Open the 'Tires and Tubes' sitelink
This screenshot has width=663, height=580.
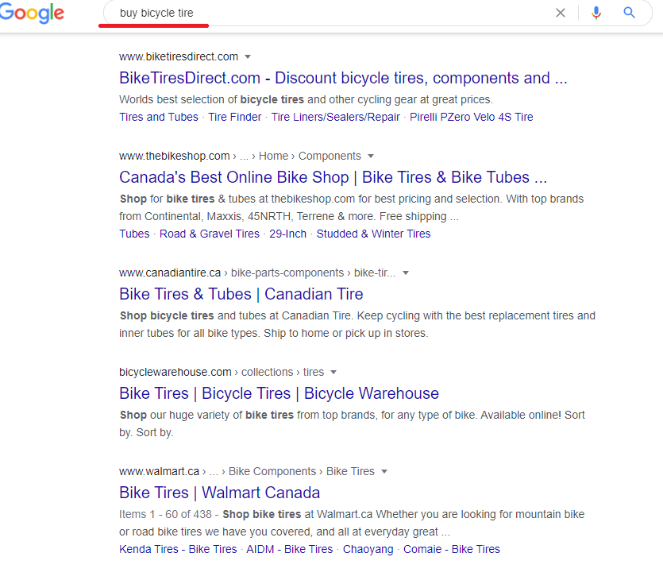(x=159, y=117)
